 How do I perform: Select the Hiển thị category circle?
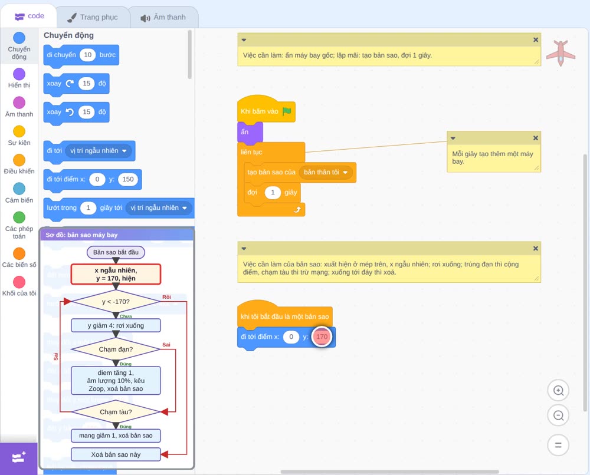[19, 74]
